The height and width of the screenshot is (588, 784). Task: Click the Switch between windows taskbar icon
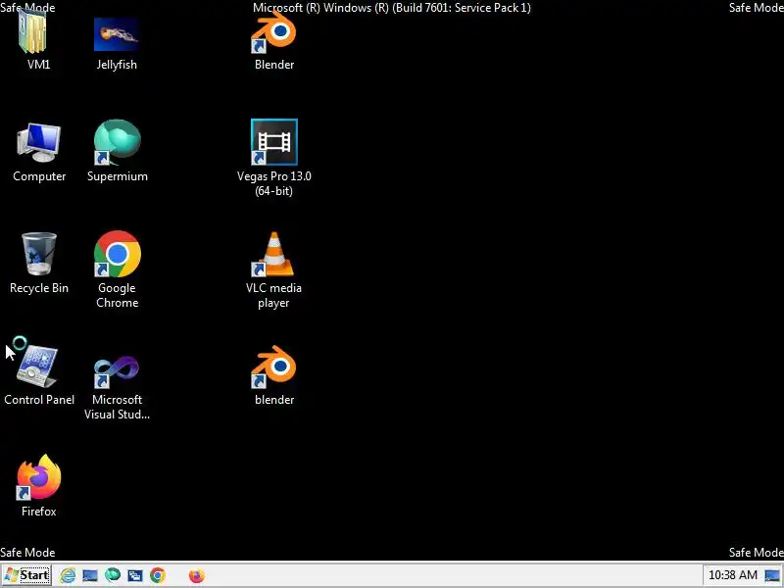135,576
